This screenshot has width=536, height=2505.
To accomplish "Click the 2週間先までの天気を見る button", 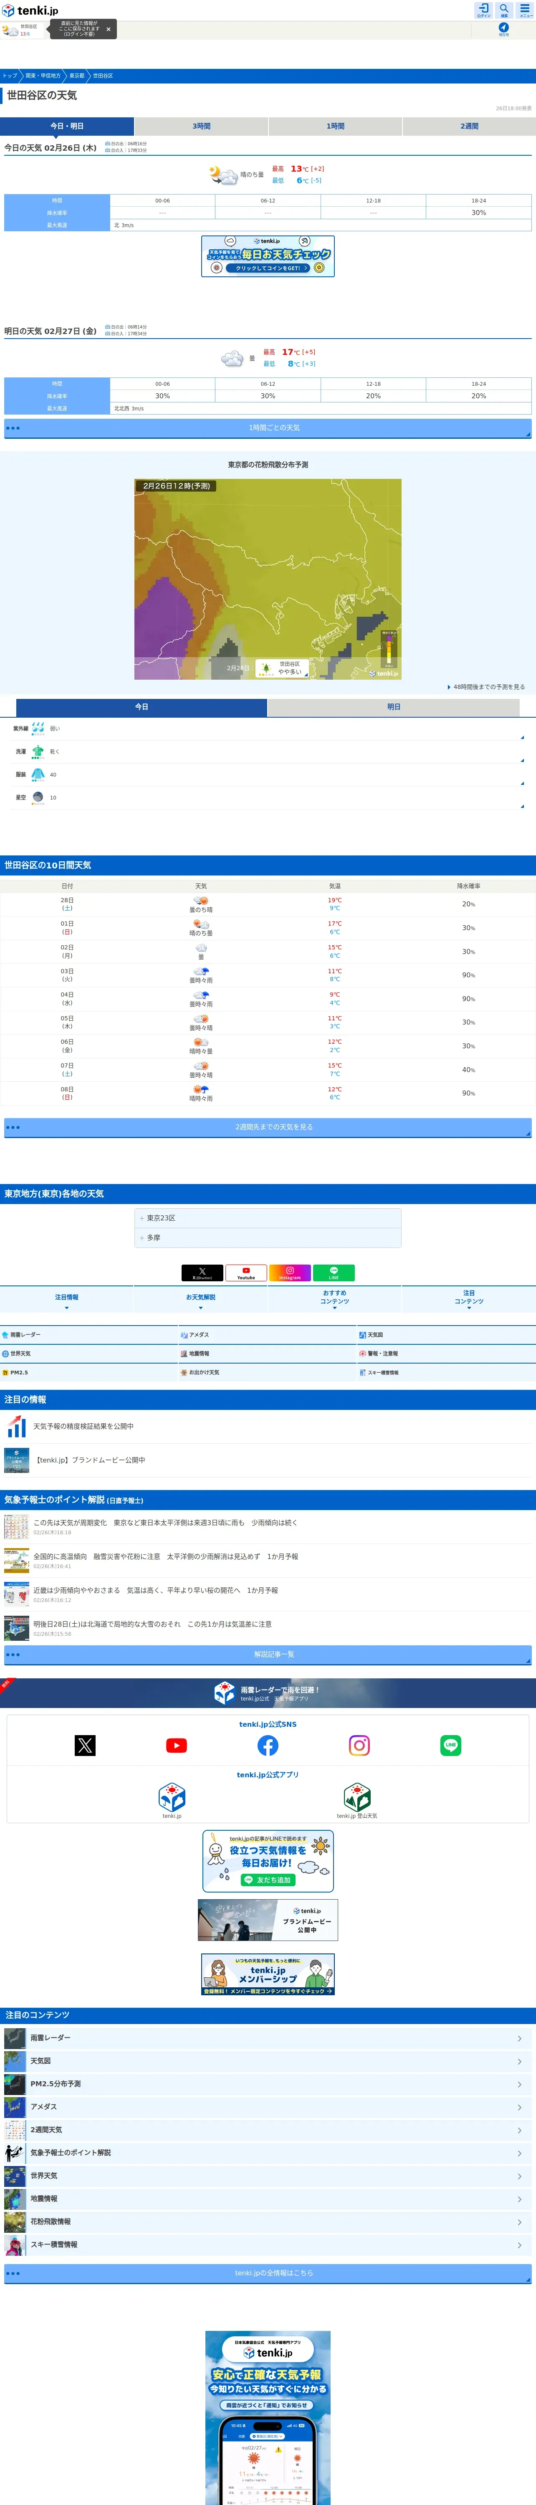I will (268, 1127).
